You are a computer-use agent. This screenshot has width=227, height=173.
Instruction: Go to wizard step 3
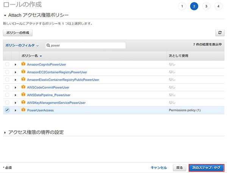coord(206,6)
